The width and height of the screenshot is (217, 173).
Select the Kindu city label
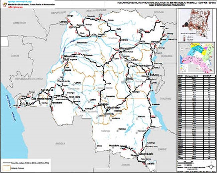click(130, 79)
